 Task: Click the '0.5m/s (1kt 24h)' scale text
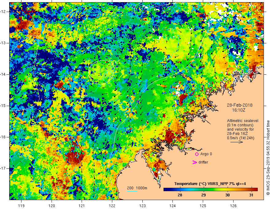click(241, 138)
